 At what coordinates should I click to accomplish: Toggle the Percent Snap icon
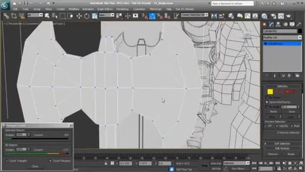(x=160, y=16)
